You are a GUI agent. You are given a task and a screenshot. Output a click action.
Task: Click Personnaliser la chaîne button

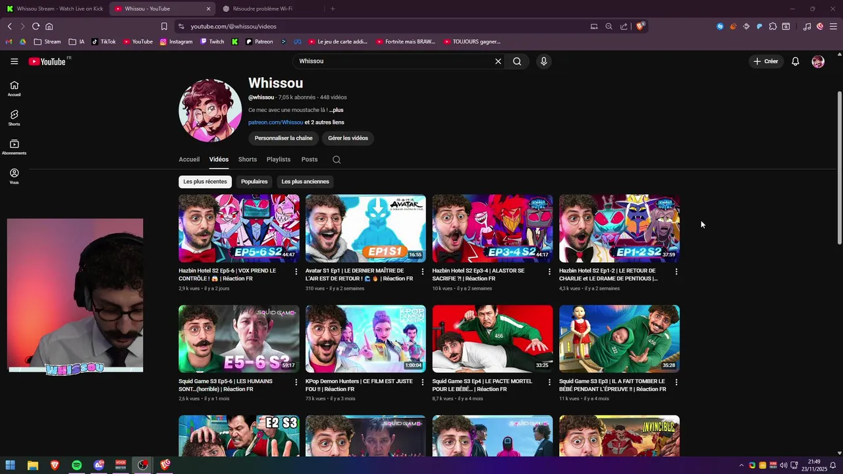tap(283, 138)
